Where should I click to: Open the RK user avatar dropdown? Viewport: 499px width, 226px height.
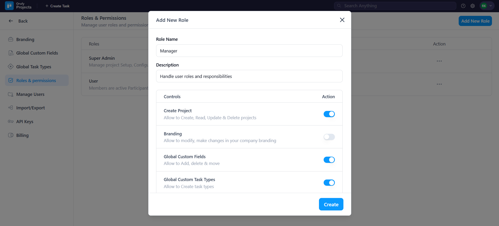click(x=487, y=6)
